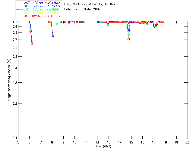Click the y-axis tick label '0.2'
The height and width of the screenshot is (154, 193).
15,103
